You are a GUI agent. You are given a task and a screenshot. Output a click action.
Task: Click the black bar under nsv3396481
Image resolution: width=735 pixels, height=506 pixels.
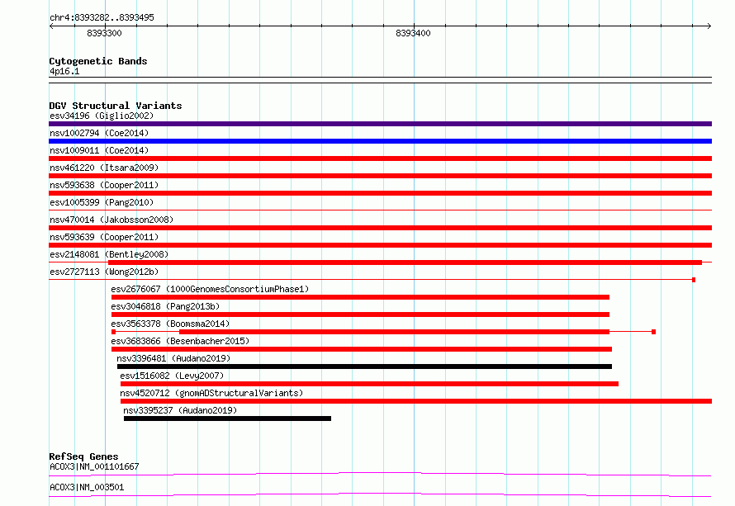364,366
